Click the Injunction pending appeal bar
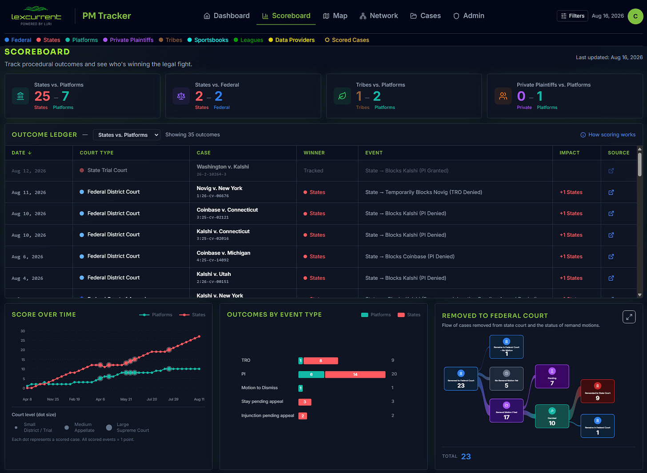Image resolution: width=647 pixels, height=473 pixels. point(303,416)
